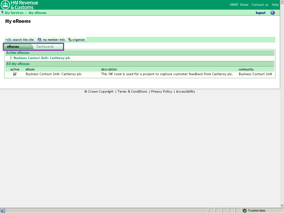Screen dimensions: 284x213
Task: Open the HMRC Home link
Action: (x=239, y=5)
